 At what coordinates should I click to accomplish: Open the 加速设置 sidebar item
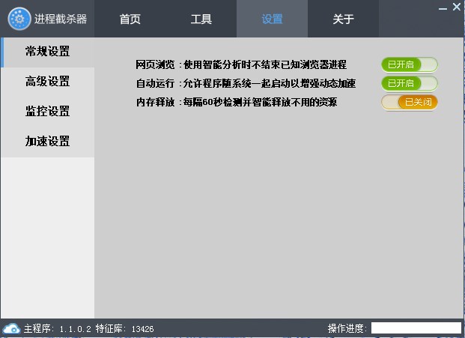pos(47,142)
